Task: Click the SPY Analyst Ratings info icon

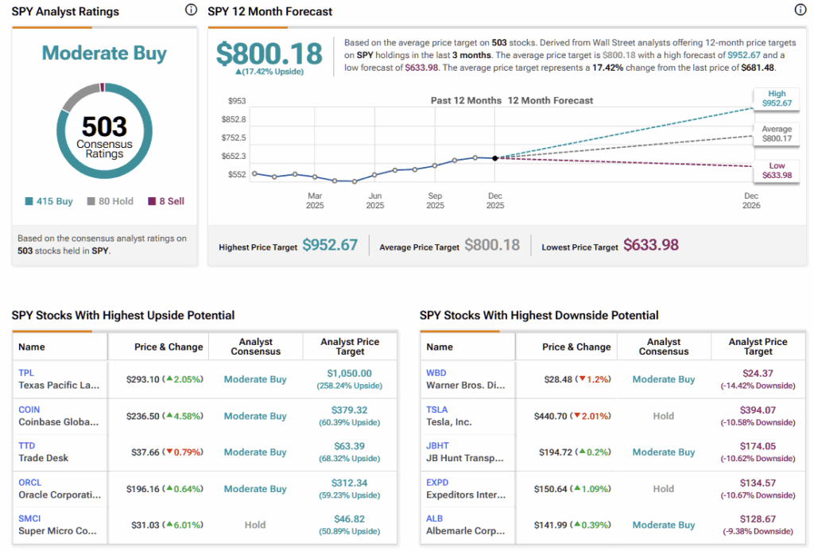Action: pyautogui.click(x=190, y=10)
